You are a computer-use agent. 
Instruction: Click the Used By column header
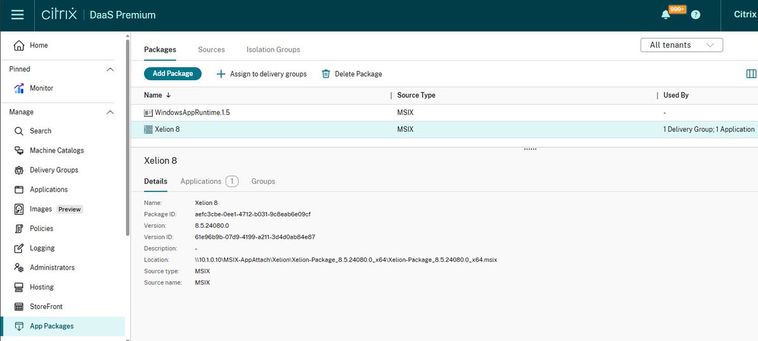[676, 95]
